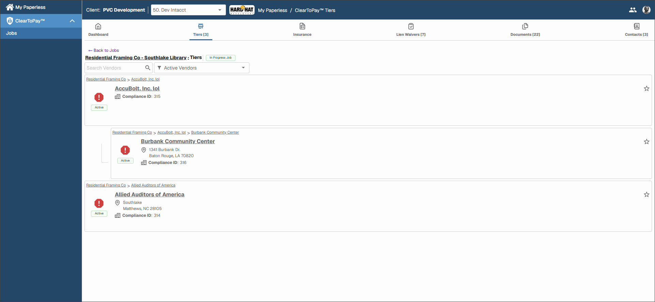Image resolution: width=655 pixels, height=302 pixels.
Task: Click My Paperless breadcrumb in header
Action: [272, 10]
